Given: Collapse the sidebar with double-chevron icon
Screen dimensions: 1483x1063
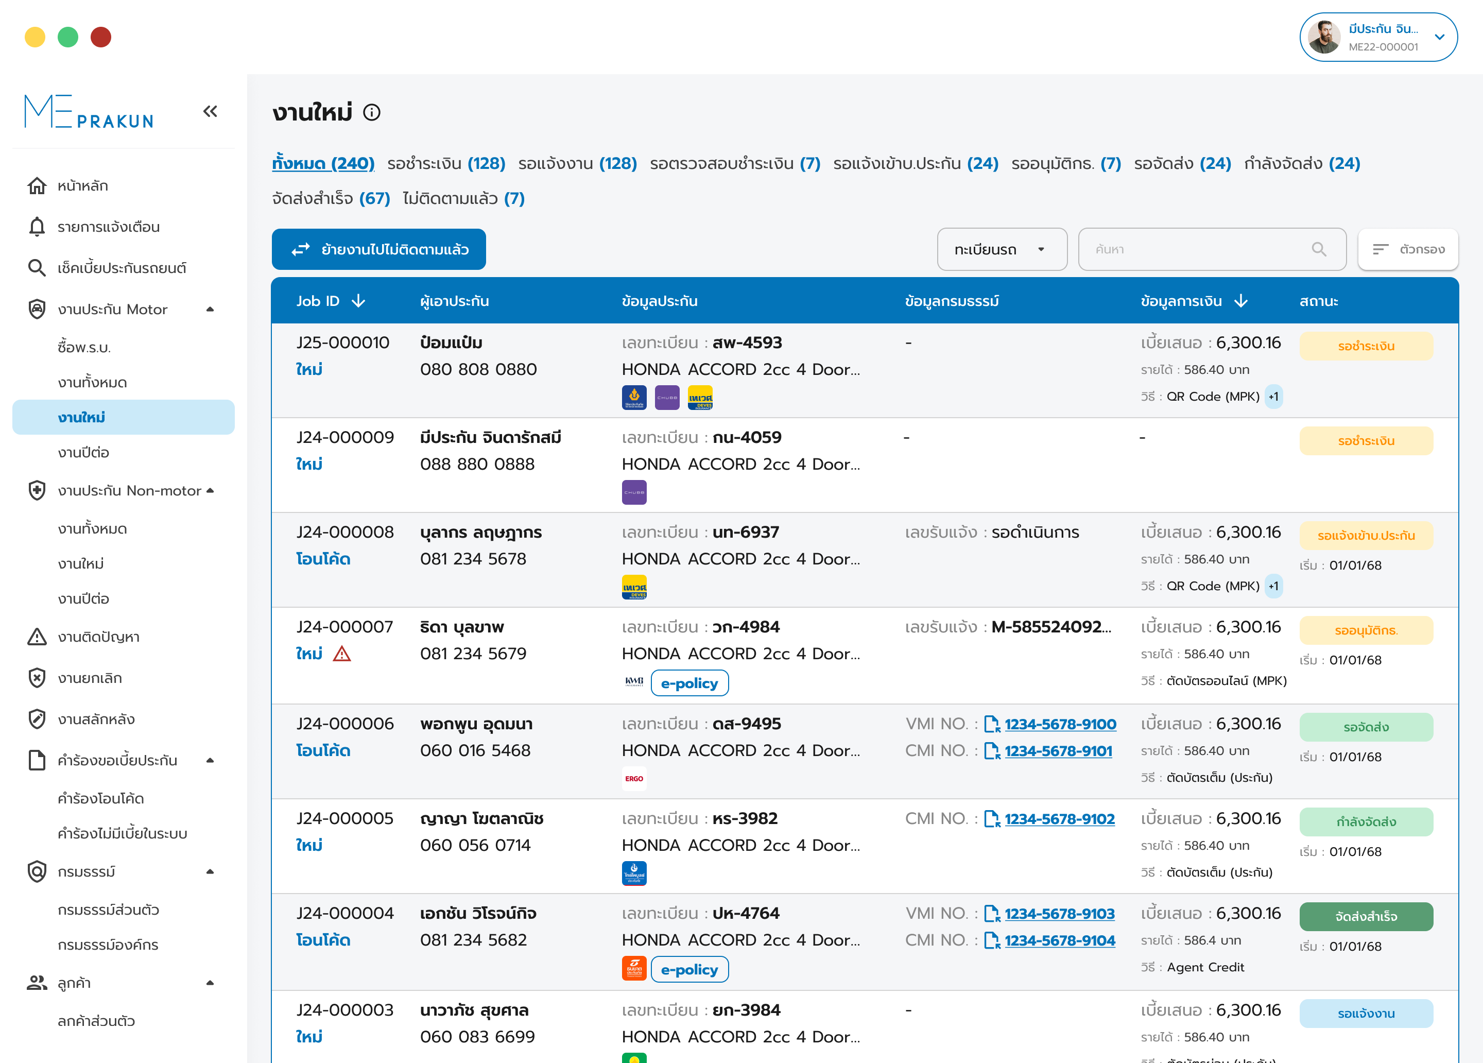Looking at the screenshot, I should (210, 111).
